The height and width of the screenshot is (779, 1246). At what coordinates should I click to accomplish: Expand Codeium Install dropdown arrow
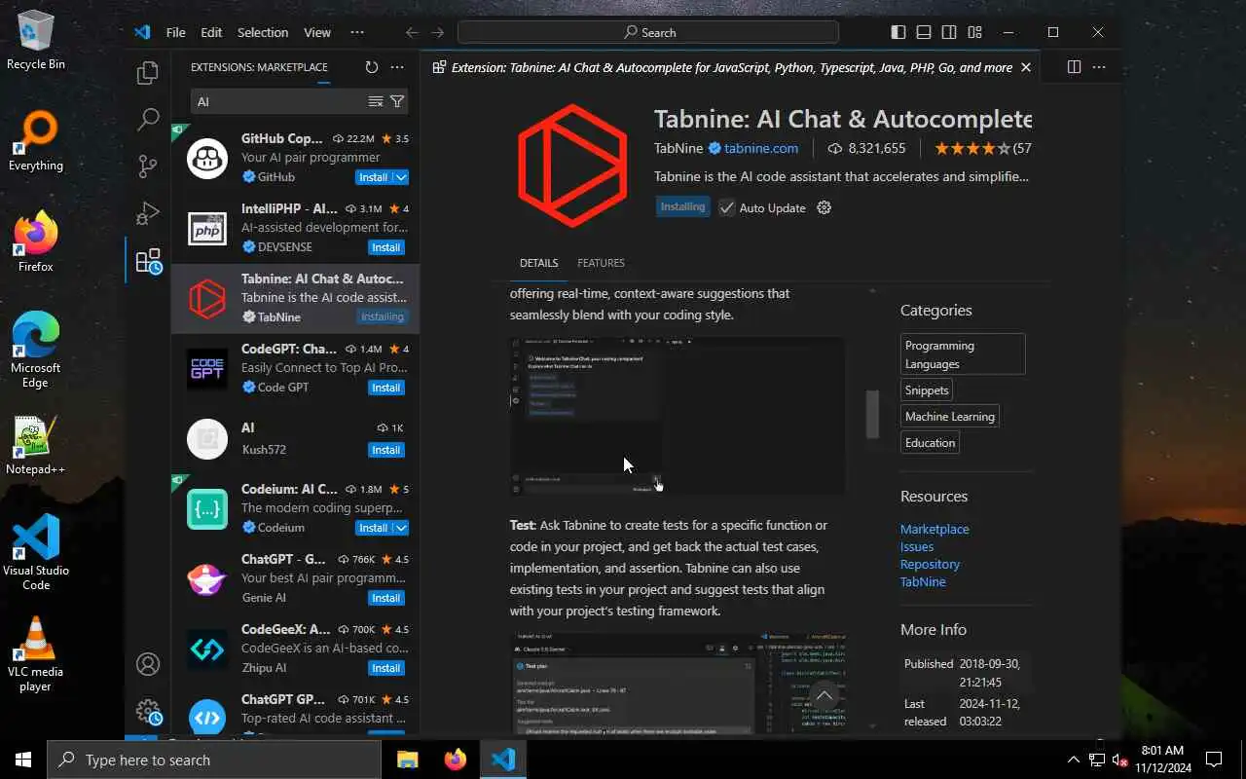(x=401, y=528)
